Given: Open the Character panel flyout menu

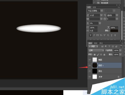Looking at the screenshot, I should [x=119, y=7].
